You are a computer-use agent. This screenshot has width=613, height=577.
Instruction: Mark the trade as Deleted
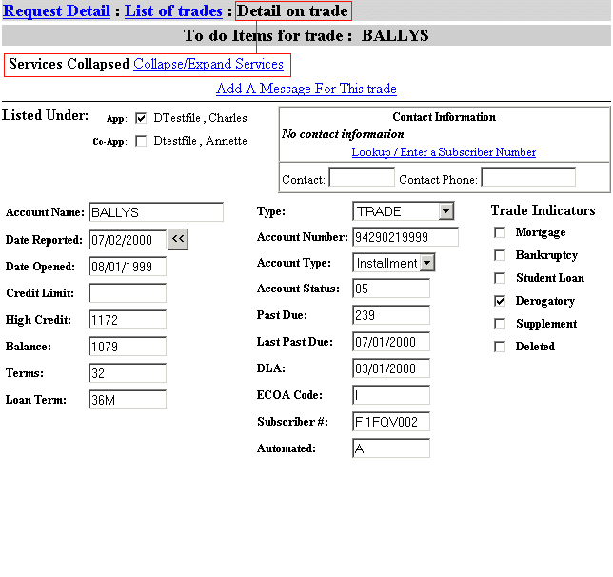pyautogui.click(x=500, y=347)
